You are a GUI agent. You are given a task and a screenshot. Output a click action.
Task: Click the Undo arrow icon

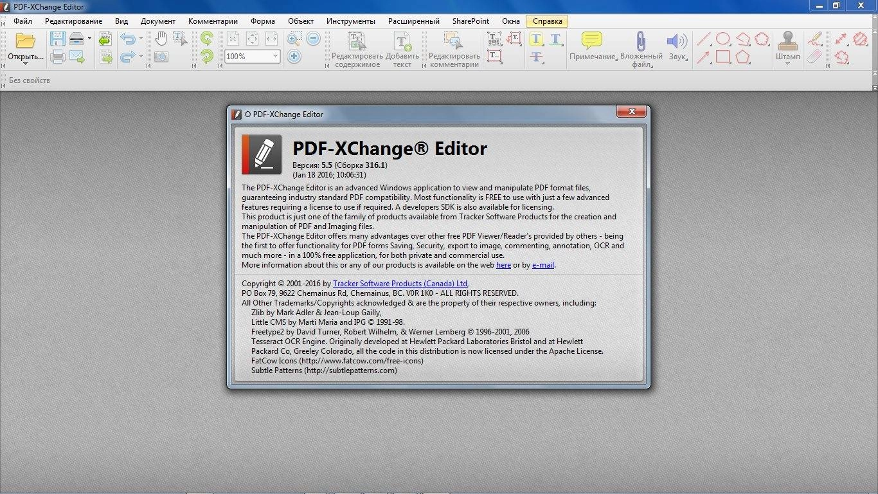coord(127,39)
